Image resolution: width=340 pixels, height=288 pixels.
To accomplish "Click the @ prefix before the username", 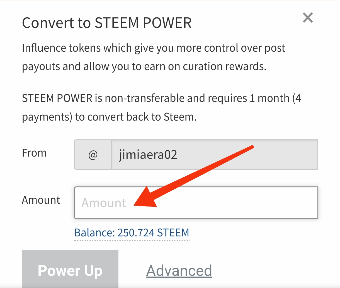I will [x=93, y=155].
